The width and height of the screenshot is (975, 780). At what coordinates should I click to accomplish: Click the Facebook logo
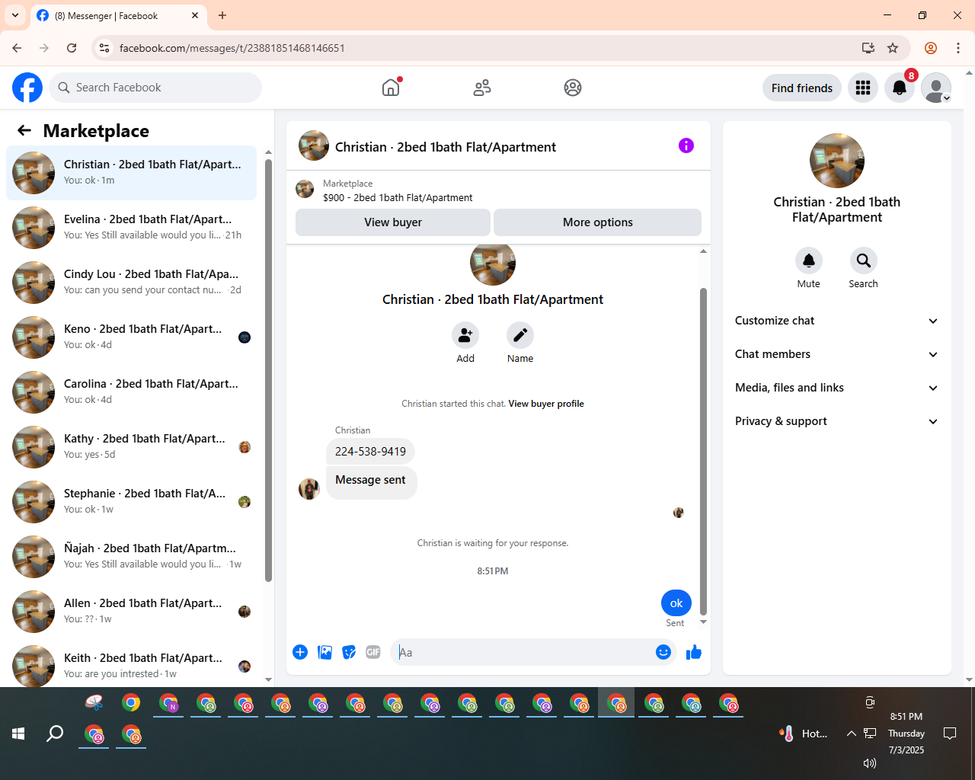27,88
